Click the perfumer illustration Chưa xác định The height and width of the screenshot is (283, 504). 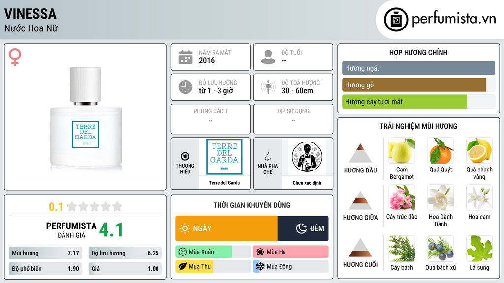[x=307, y=157]
